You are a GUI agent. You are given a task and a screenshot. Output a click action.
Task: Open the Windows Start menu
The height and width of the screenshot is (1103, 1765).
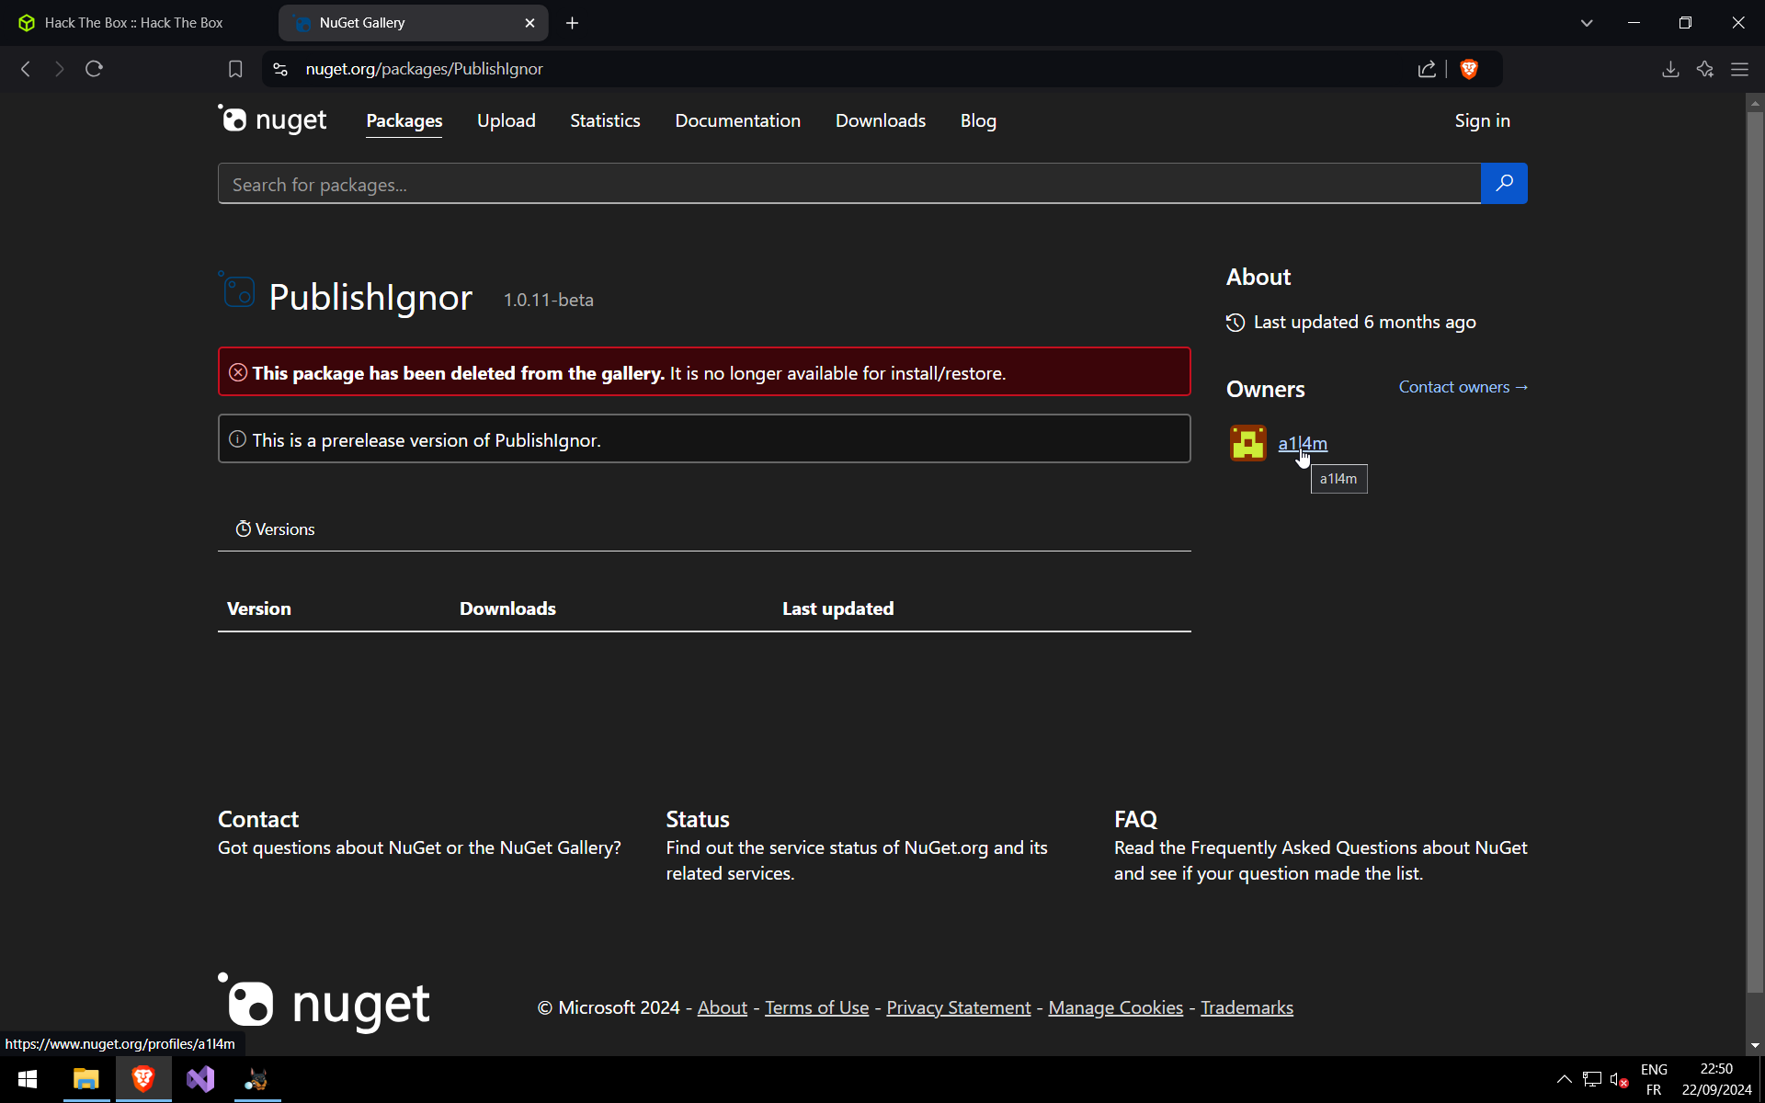[x=28, y=1079]
